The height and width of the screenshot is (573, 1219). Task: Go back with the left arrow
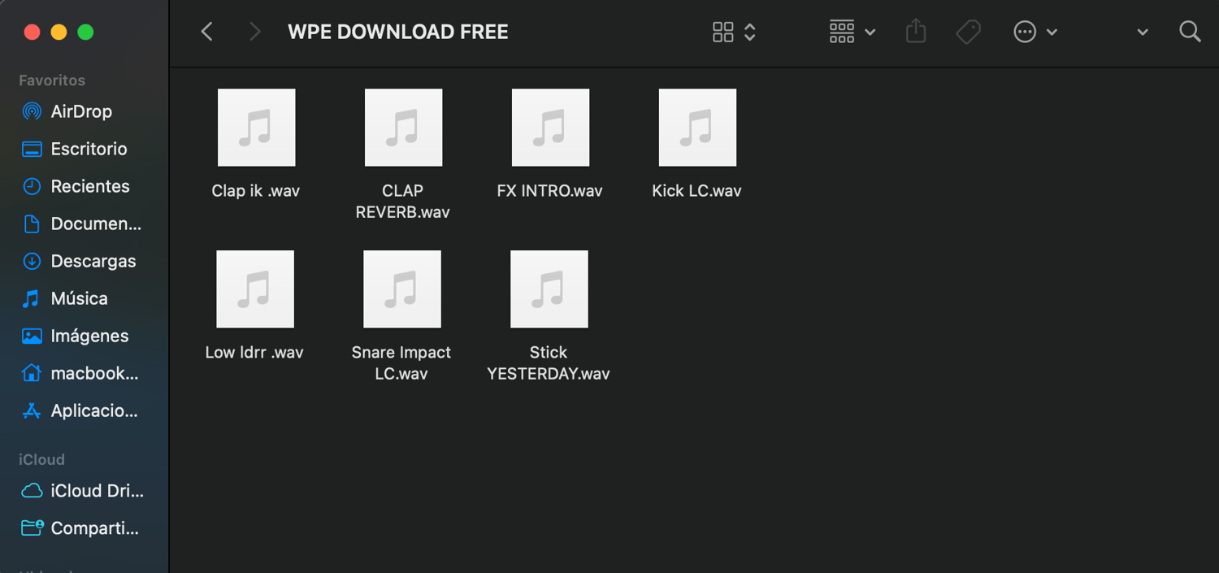(x=207, y=32)
